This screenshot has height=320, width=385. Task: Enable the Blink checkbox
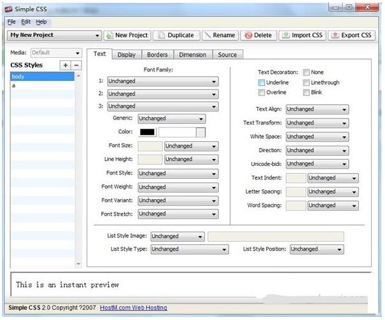pyautogui.click(x=306, y=92)
